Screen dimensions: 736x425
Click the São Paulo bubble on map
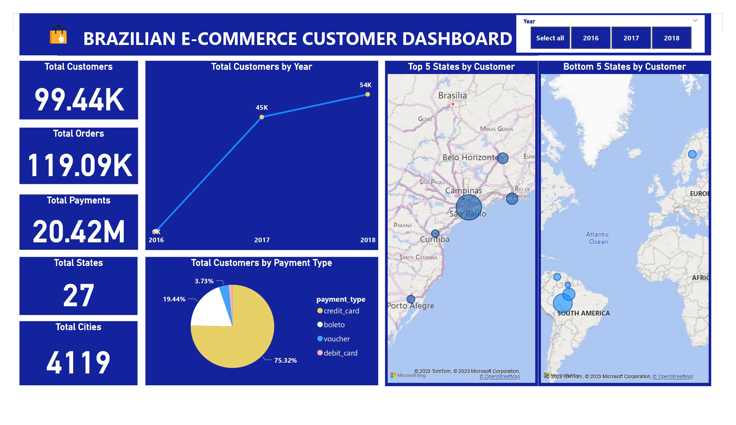click(469, 207)
